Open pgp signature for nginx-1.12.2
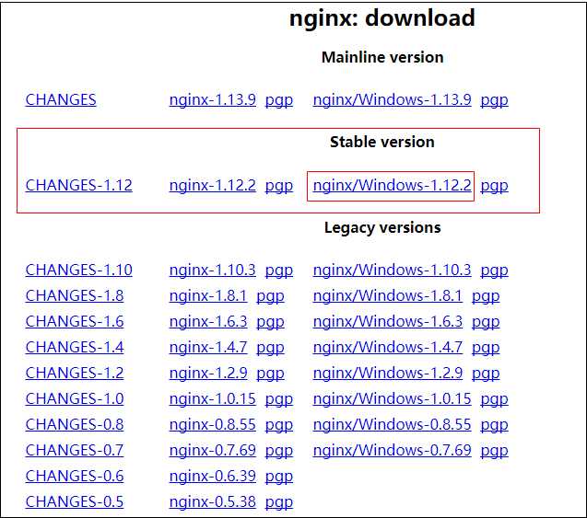The image size is (587, 518). [279, 186]
